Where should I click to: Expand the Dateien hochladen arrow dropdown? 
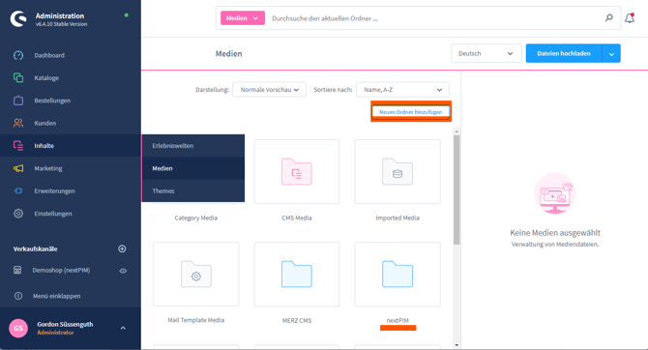[611, 54]
